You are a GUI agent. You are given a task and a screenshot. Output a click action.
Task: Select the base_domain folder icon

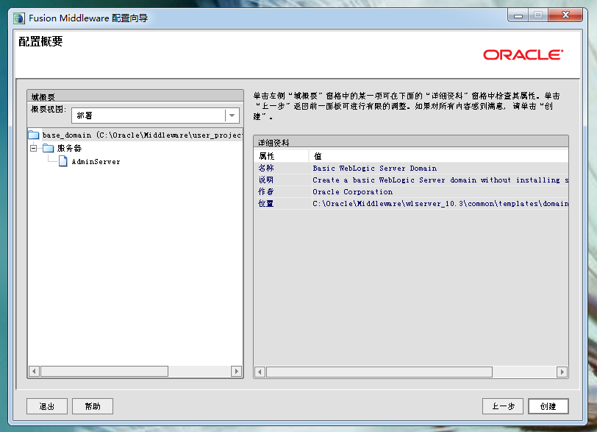coord(34,135)
